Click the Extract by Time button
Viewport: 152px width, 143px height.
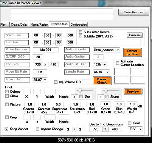click(132, 53)
